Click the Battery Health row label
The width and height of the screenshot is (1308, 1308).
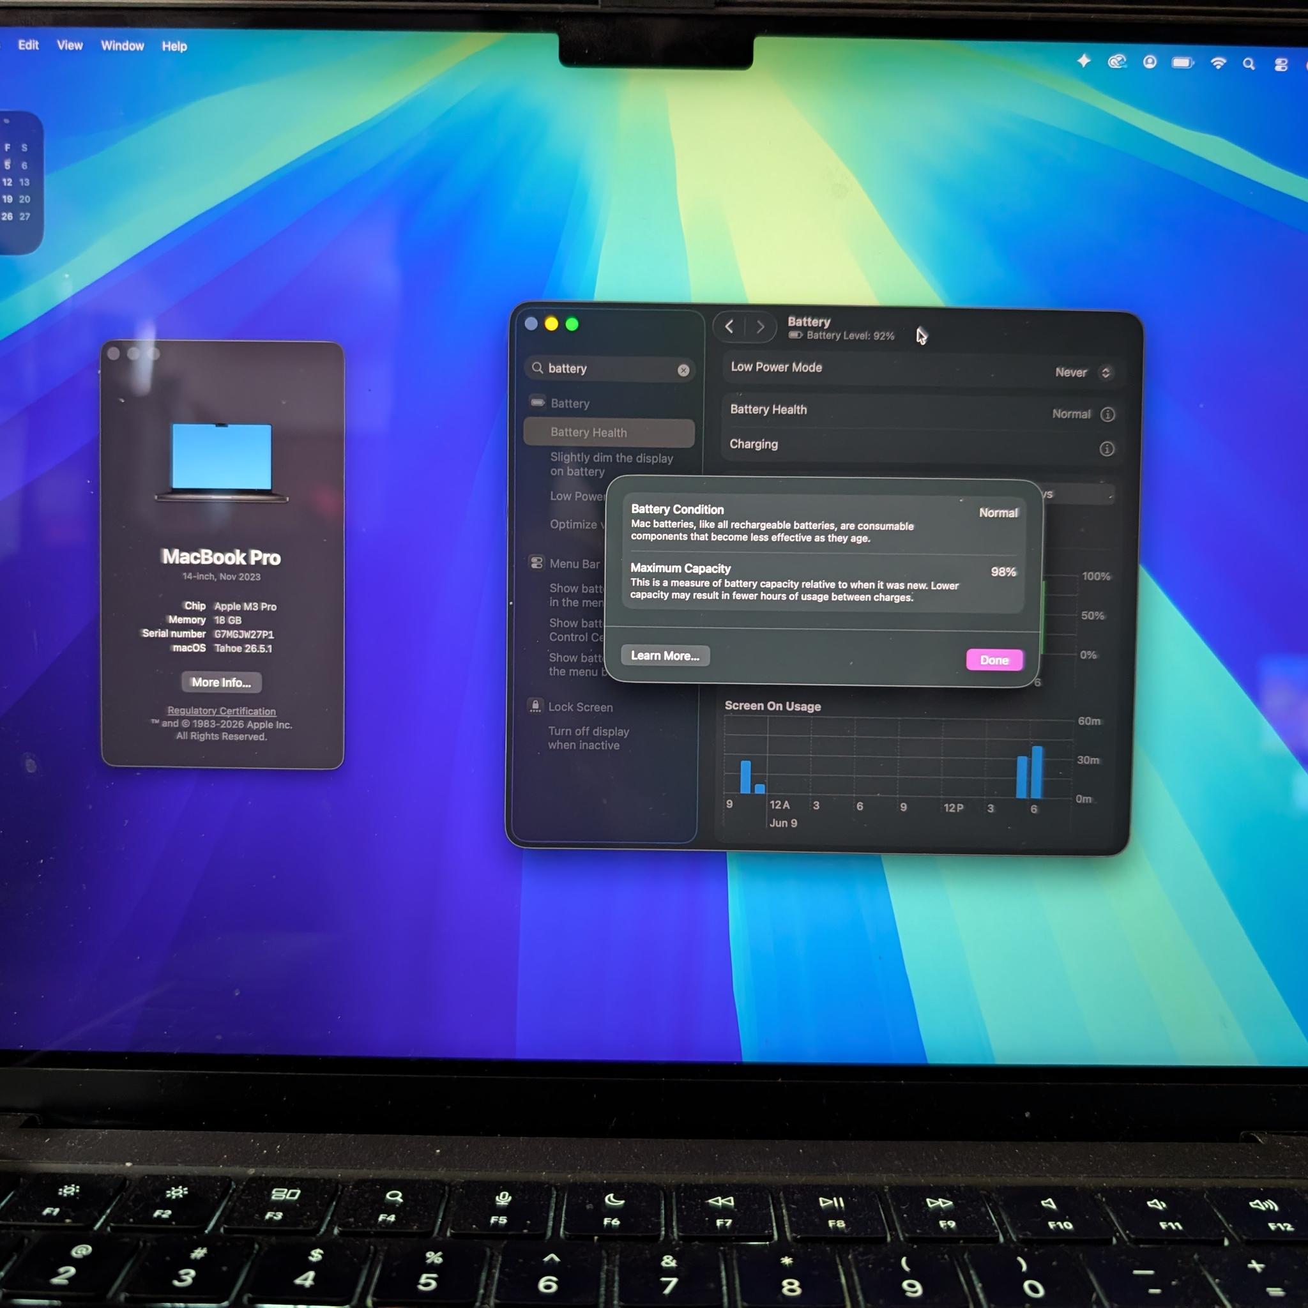point(768,409)
